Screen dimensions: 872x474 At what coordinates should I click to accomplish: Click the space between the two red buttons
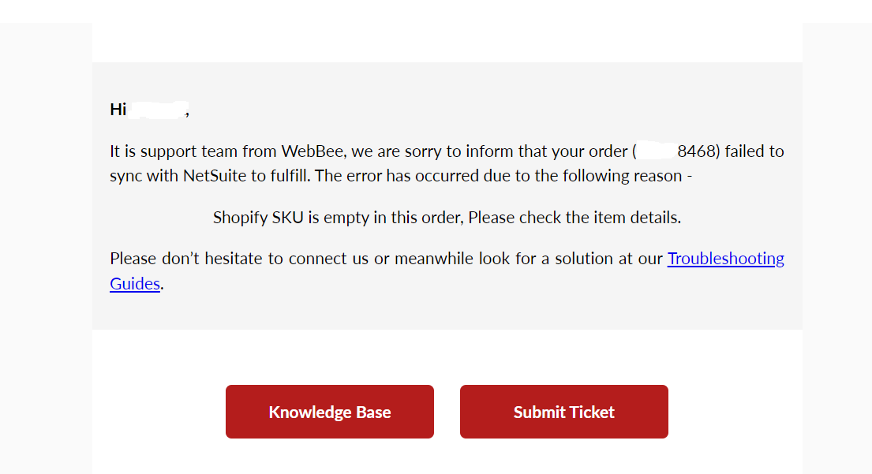pyautogui.click(x=447, y=412)
